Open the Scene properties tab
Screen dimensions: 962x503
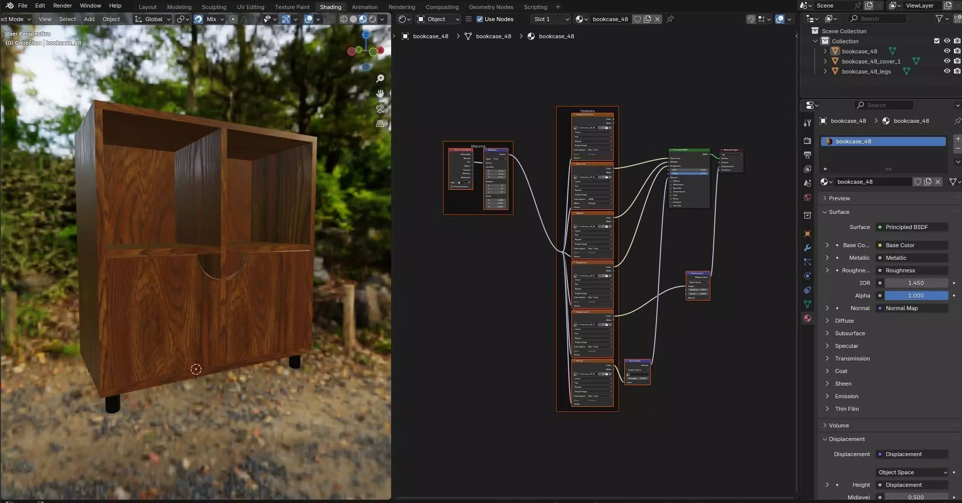click(x=807, y=183)
